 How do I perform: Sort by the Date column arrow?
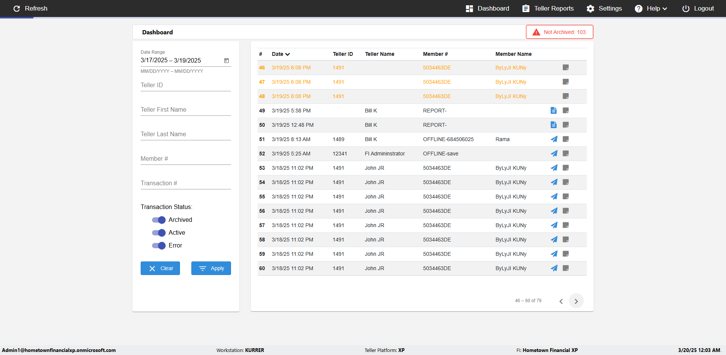click(288, 54)
